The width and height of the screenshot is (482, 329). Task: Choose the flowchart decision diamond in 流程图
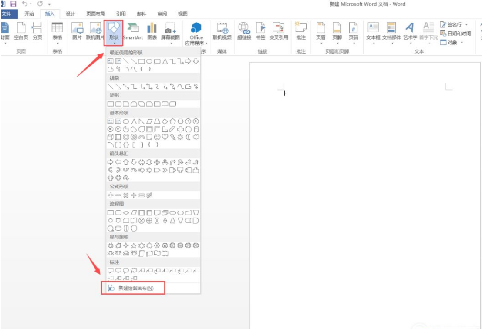point(126,212)
